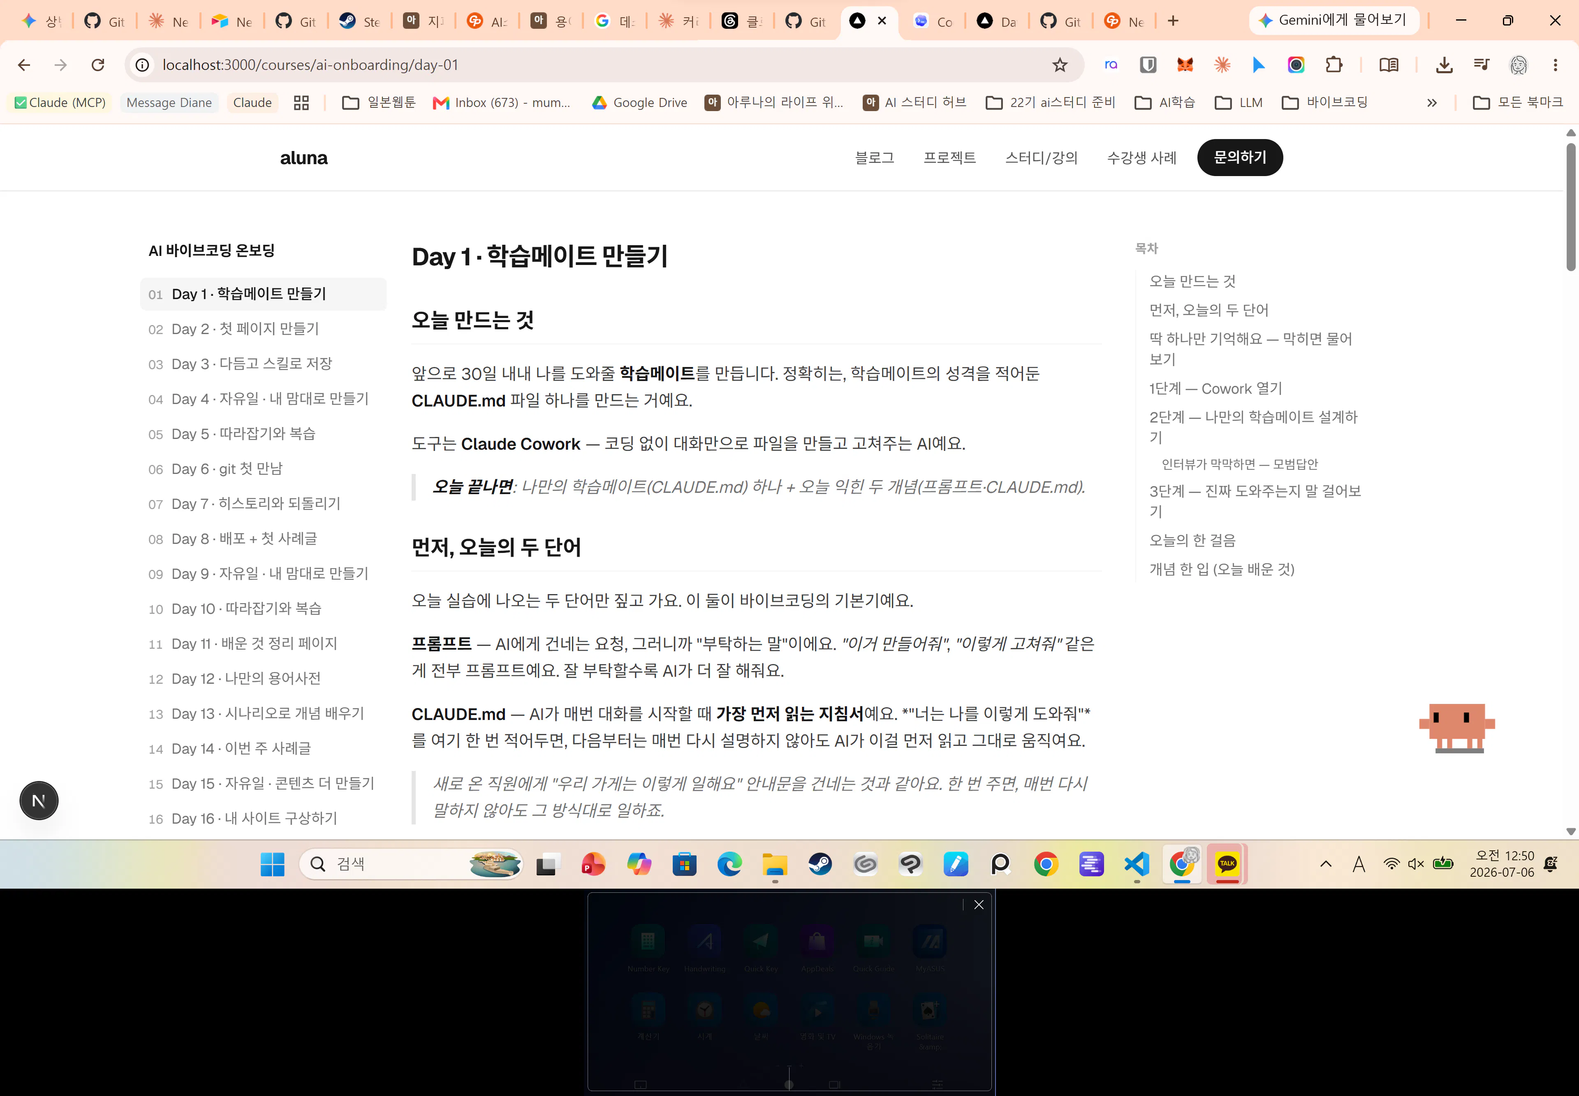Viewport: 1579px width, 1096px height.
Task: Open Microsoft Edge from the taskbar
Action: coord(729,864)
